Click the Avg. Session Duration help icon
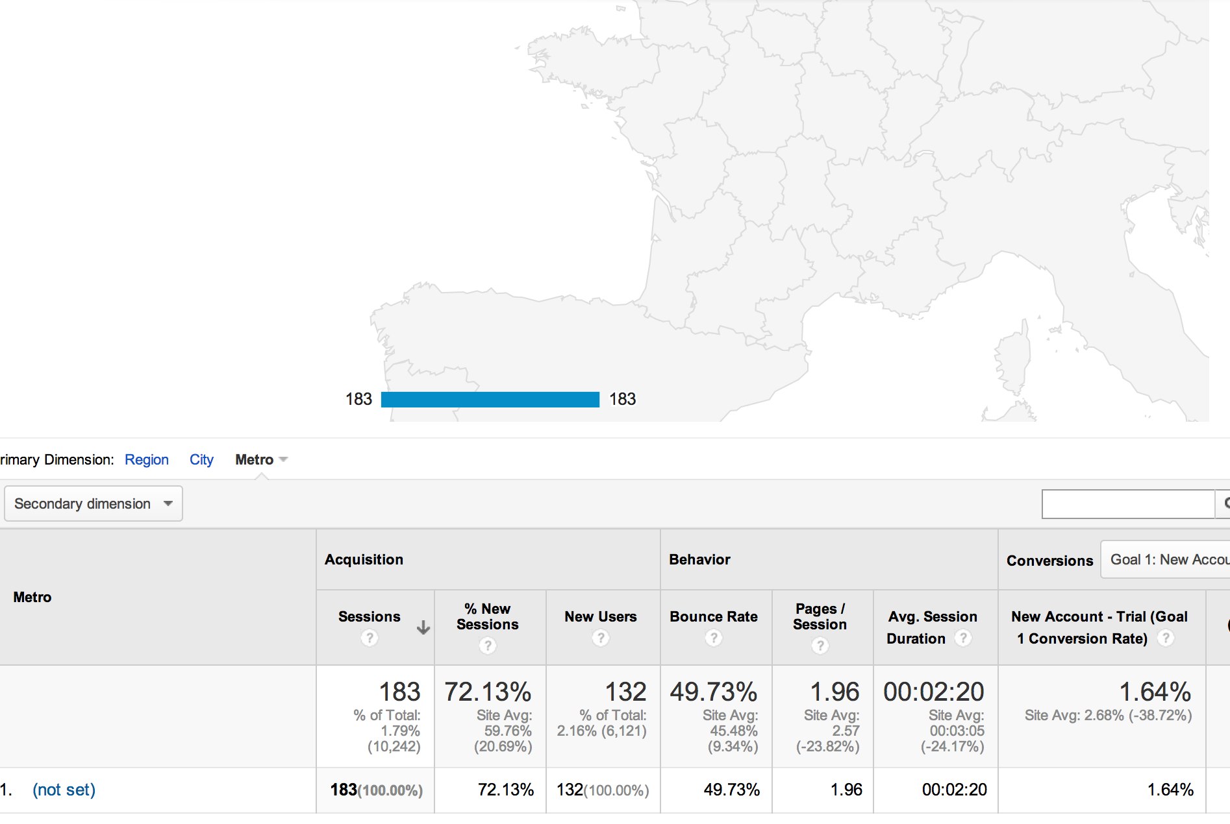The width and height of the screenshot is (1230, 824). coord(963,638)
